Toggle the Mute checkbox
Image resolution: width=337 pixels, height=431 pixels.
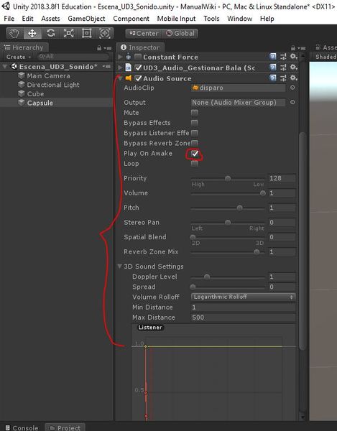(x=194, y=113)
